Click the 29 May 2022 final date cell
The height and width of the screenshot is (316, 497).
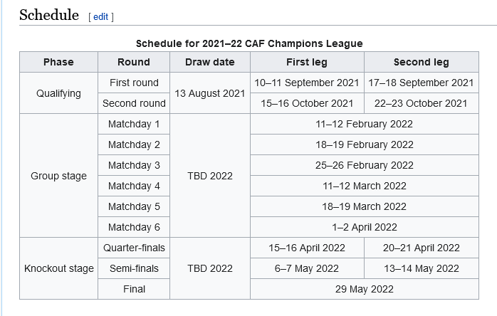pos(364,289)
